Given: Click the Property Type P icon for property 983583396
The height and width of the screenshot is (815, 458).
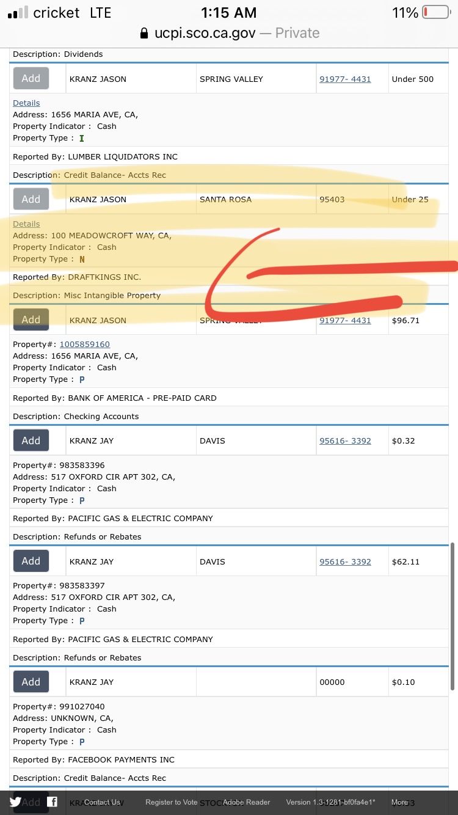Looking at the screenshot, I should (82, 500).
